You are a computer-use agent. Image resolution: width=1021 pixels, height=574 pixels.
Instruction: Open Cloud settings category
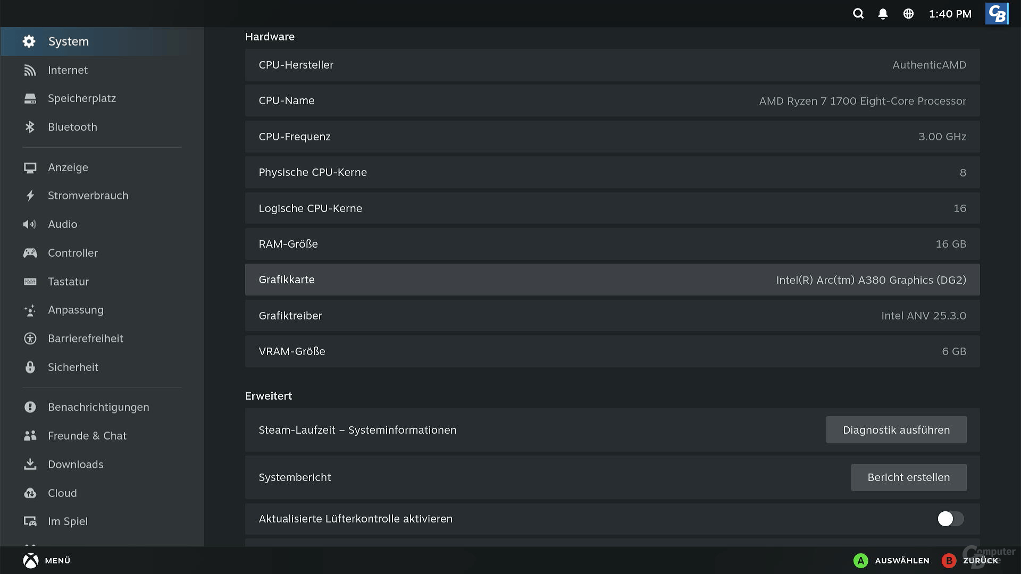[x=102, y=493]
